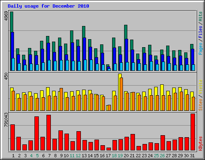Click green day label 19 on the x-axis
This screenshot has height=160, width=205.
(x=120, y=156)
